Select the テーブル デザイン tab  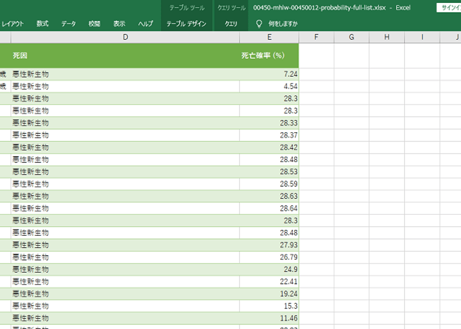click(187, 24)
